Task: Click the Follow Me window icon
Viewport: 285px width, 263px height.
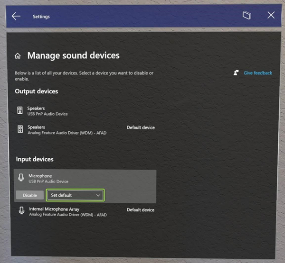Action: point(247,16)
